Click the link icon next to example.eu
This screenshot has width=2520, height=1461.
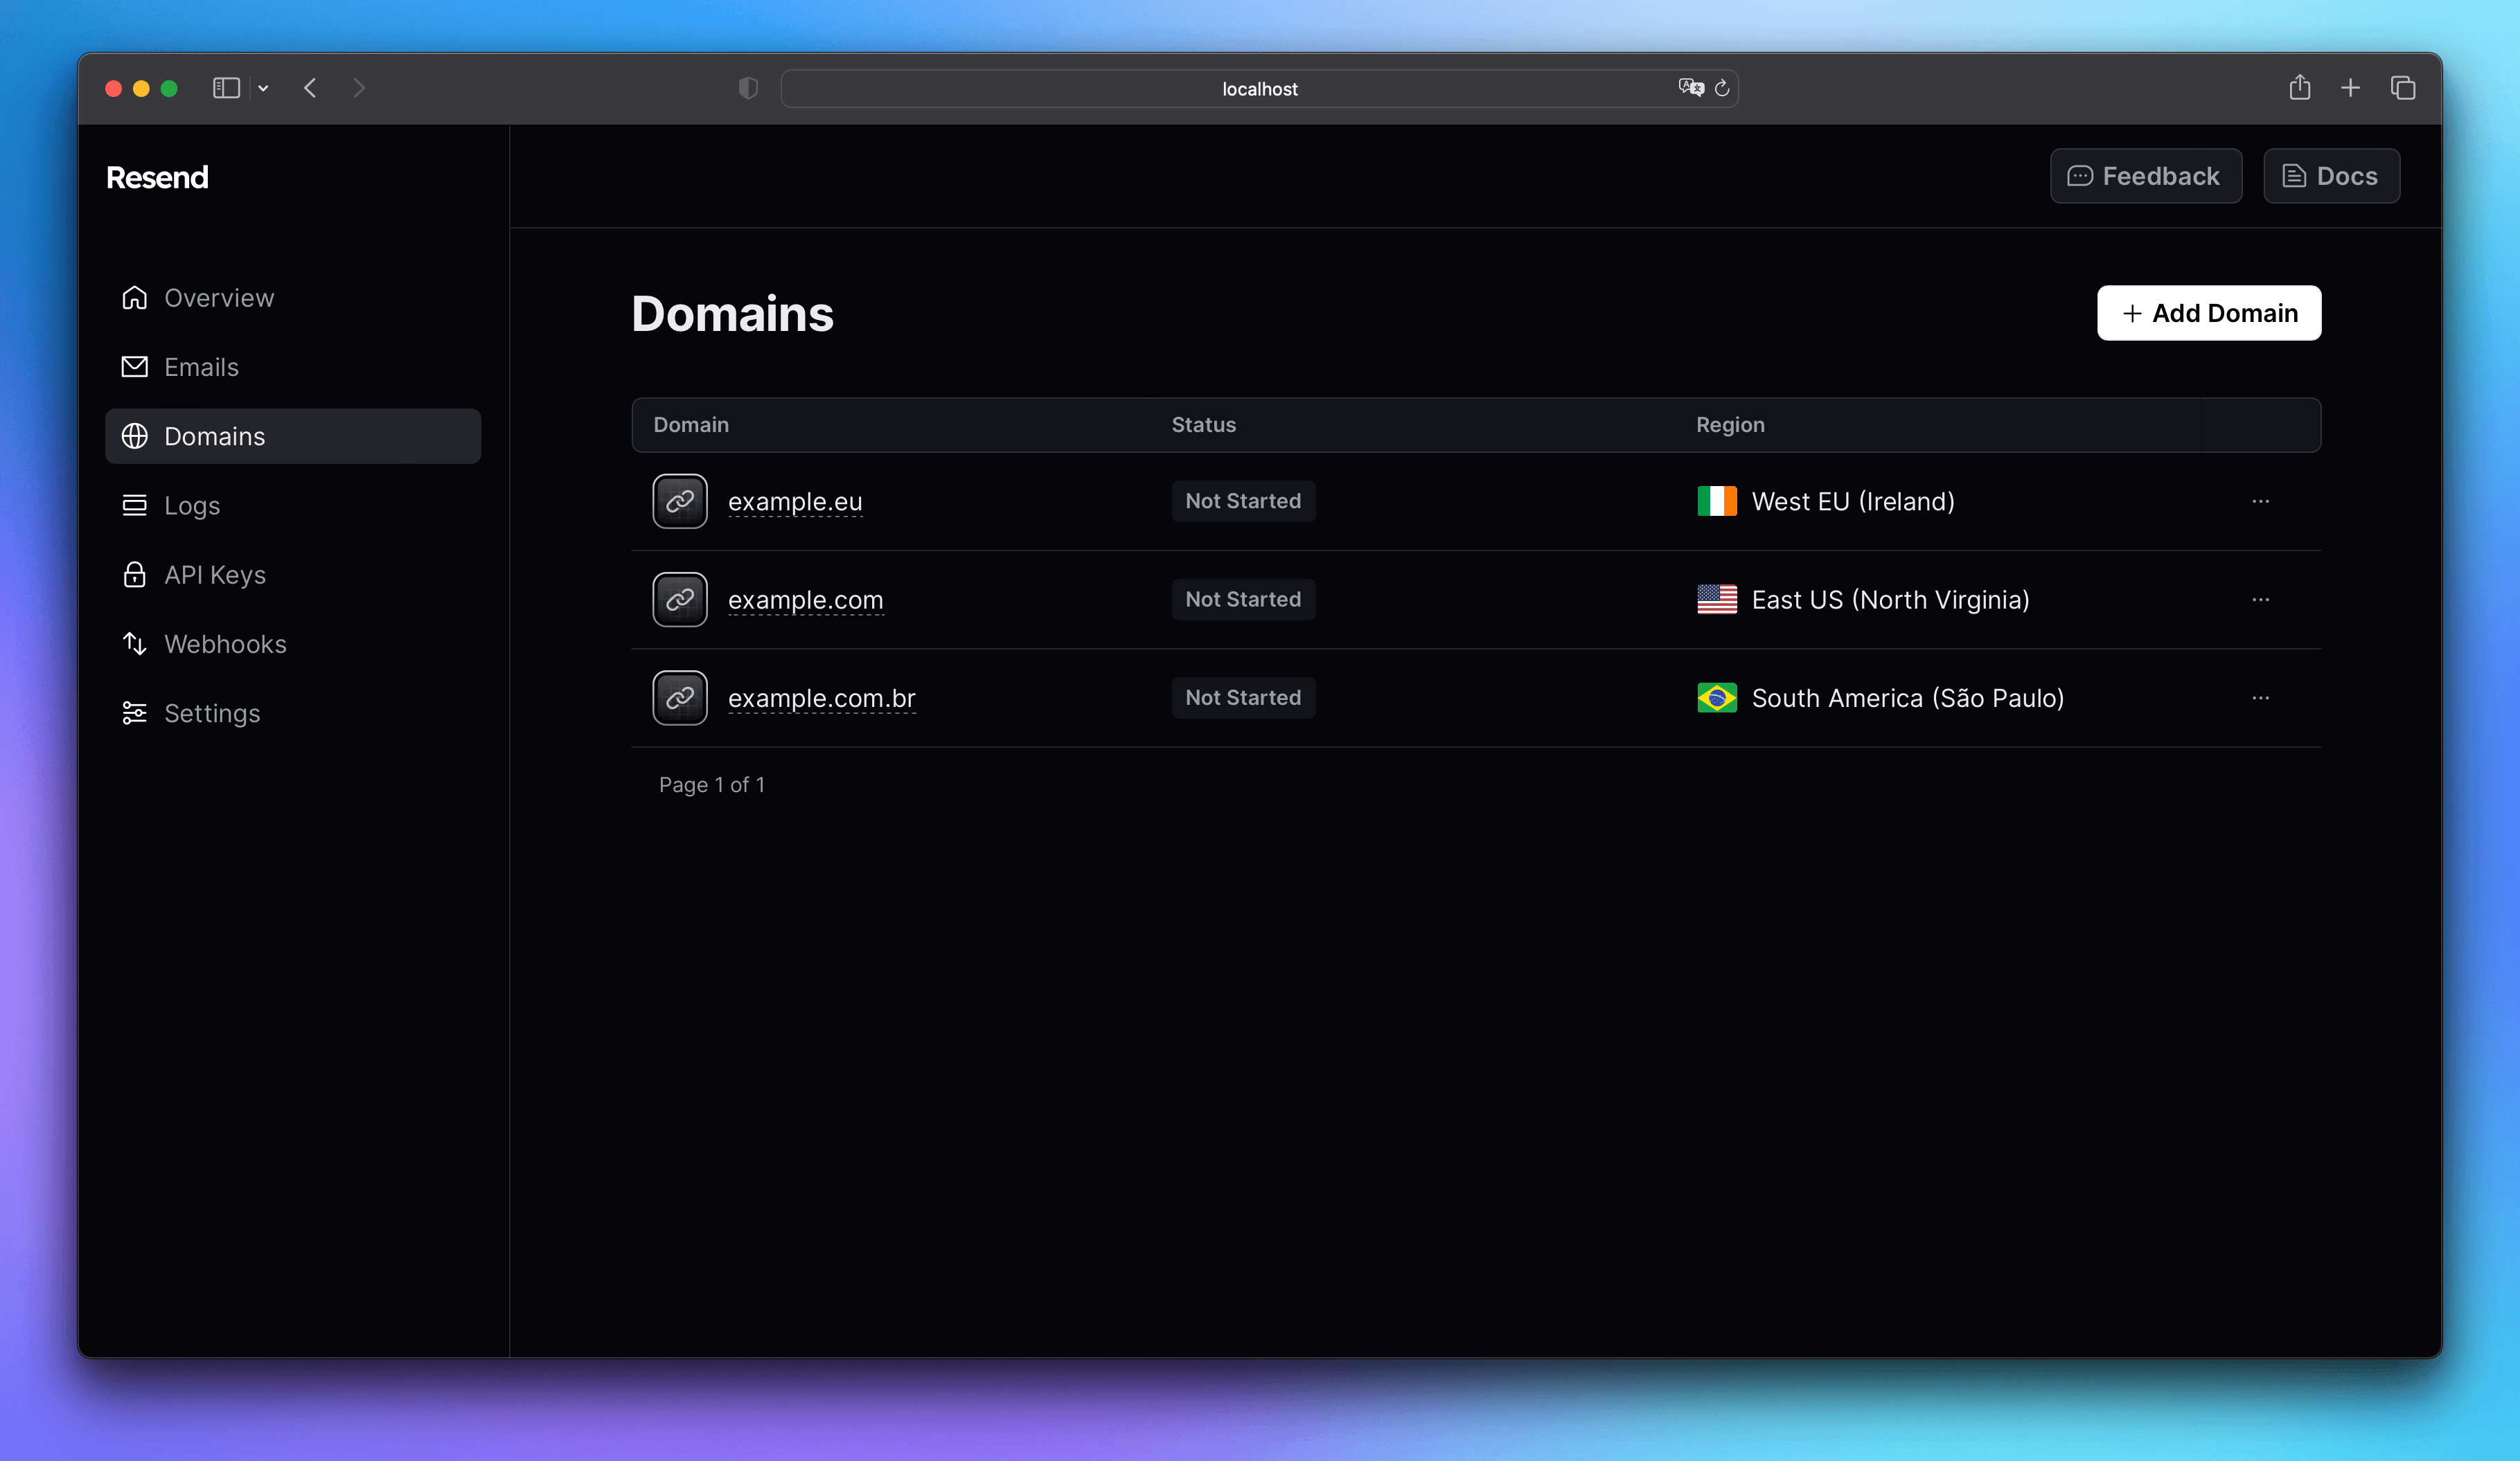680,501
